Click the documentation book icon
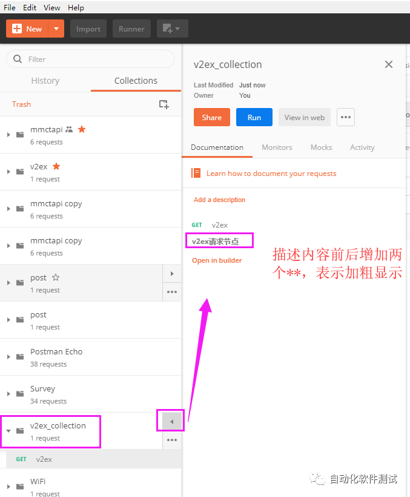The height and width of the screenshot is (497, 410). click(x=196, y=173)
